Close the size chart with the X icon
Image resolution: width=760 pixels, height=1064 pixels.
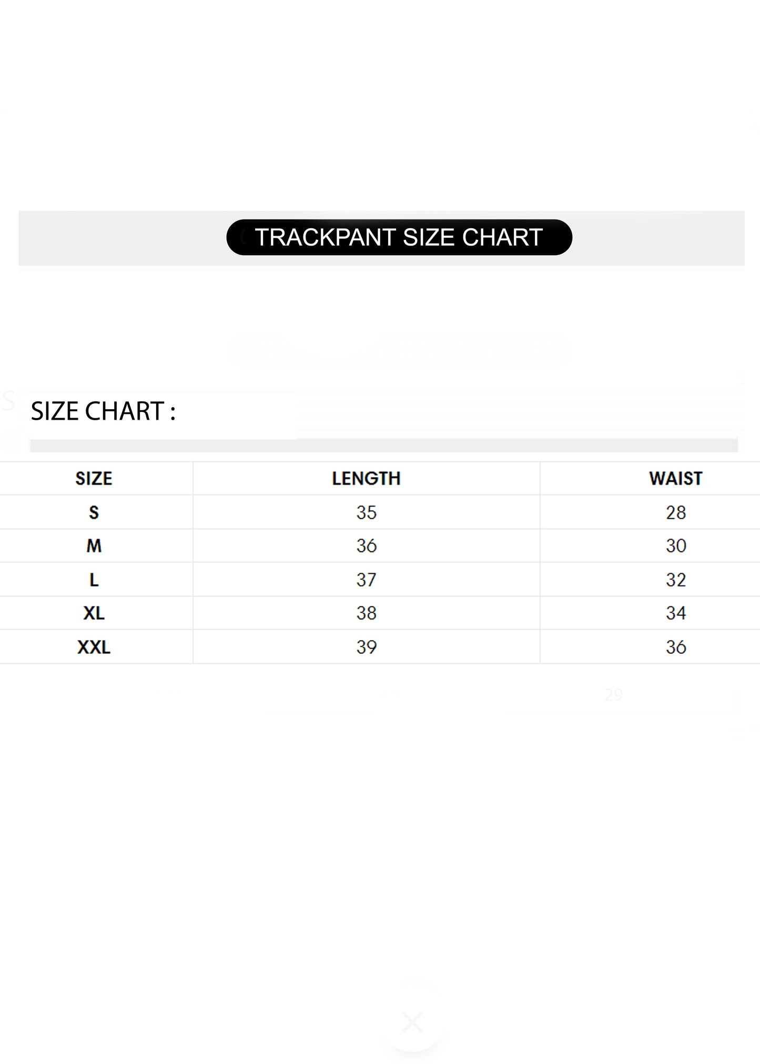click(x=413, y=1022)
